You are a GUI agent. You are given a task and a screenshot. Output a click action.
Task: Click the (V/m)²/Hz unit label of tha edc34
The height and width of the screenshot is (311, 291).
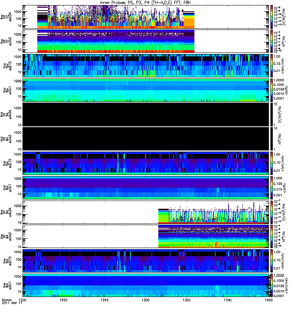[x=284, y=17]
